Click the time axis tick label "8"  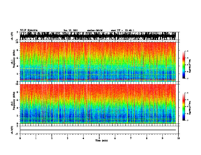(147, 138)
